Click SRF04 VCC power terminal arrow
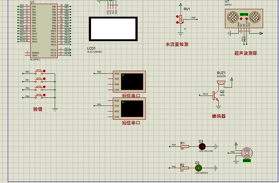Screen dimensions: 279x183 [261, 33]
